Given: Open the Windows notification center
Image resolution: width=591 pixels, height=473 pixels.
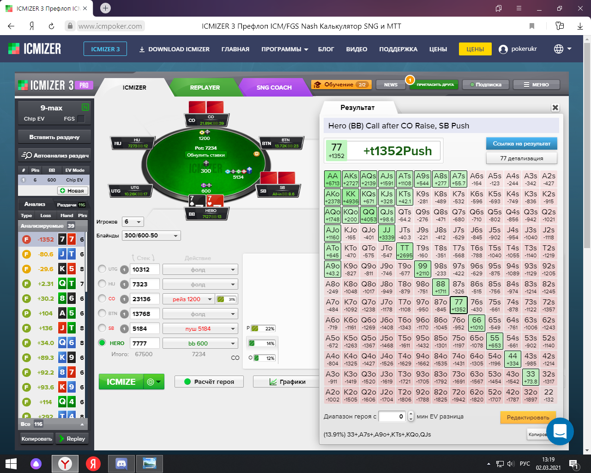Looking at the screenshot, I should point(573,464).
